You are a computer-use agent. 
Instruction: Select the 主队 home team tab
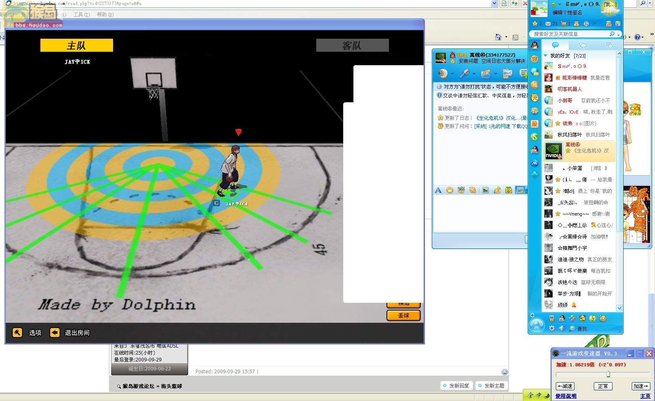coord(77,45)
